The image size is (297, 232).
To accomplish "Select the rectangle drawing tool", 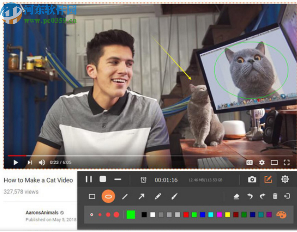I will coord(92,197).
